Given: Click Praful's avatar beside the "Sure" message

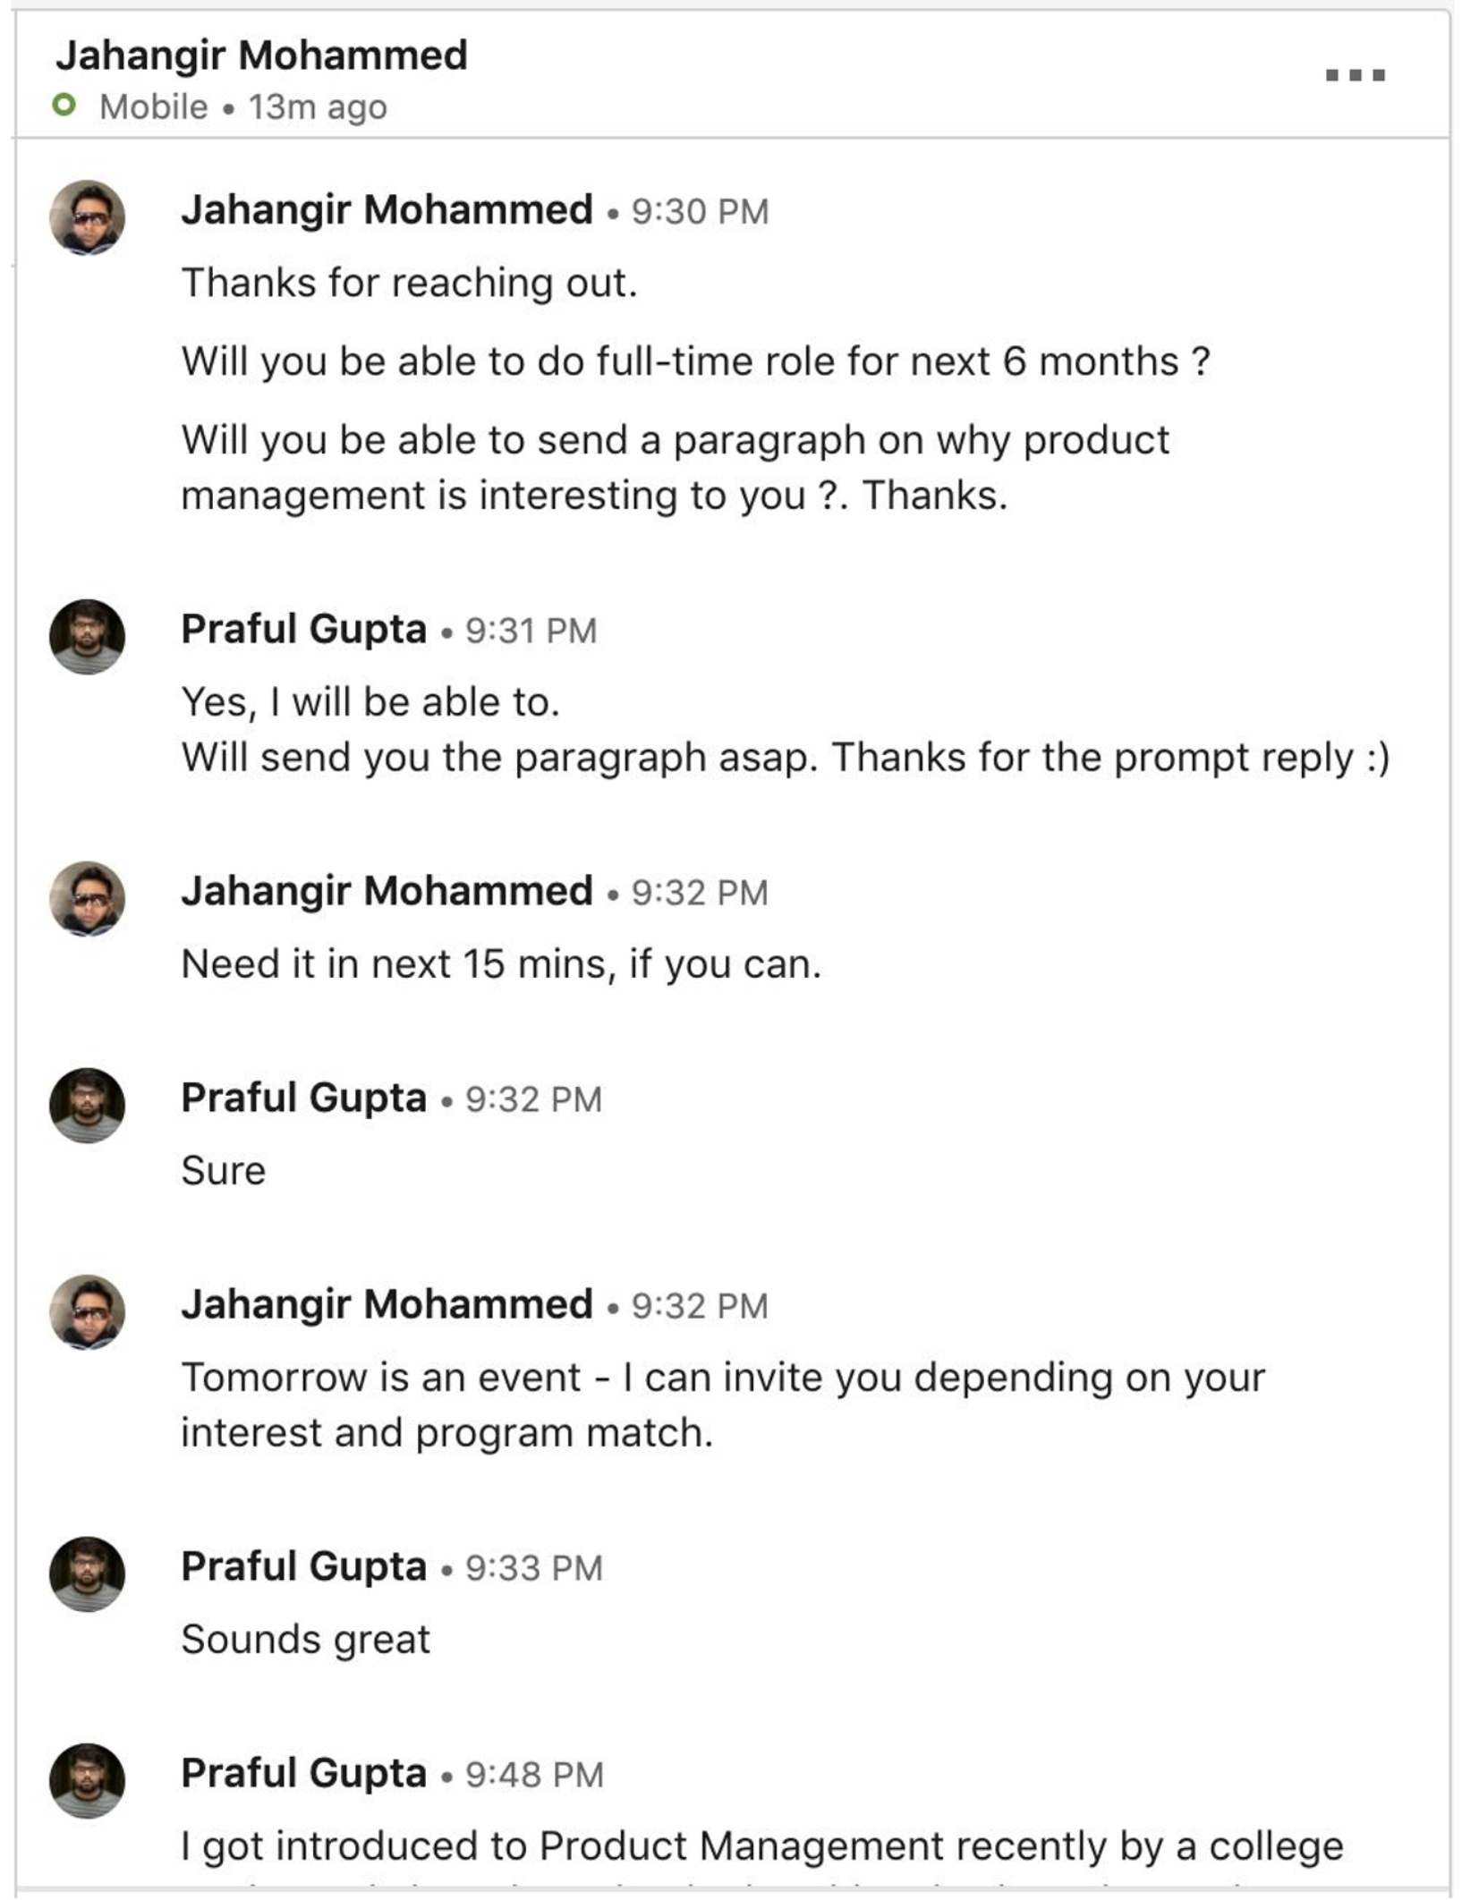Looking at the screenshot, I should [87, 1105].
